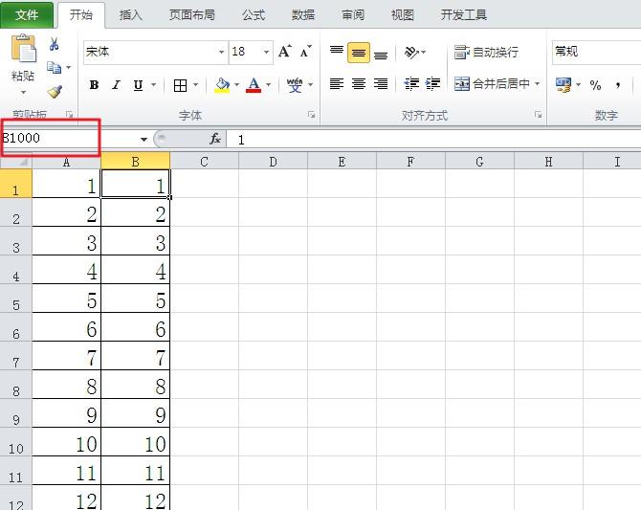Open the paste options dropdown arrow

click(x=23, y=93)
